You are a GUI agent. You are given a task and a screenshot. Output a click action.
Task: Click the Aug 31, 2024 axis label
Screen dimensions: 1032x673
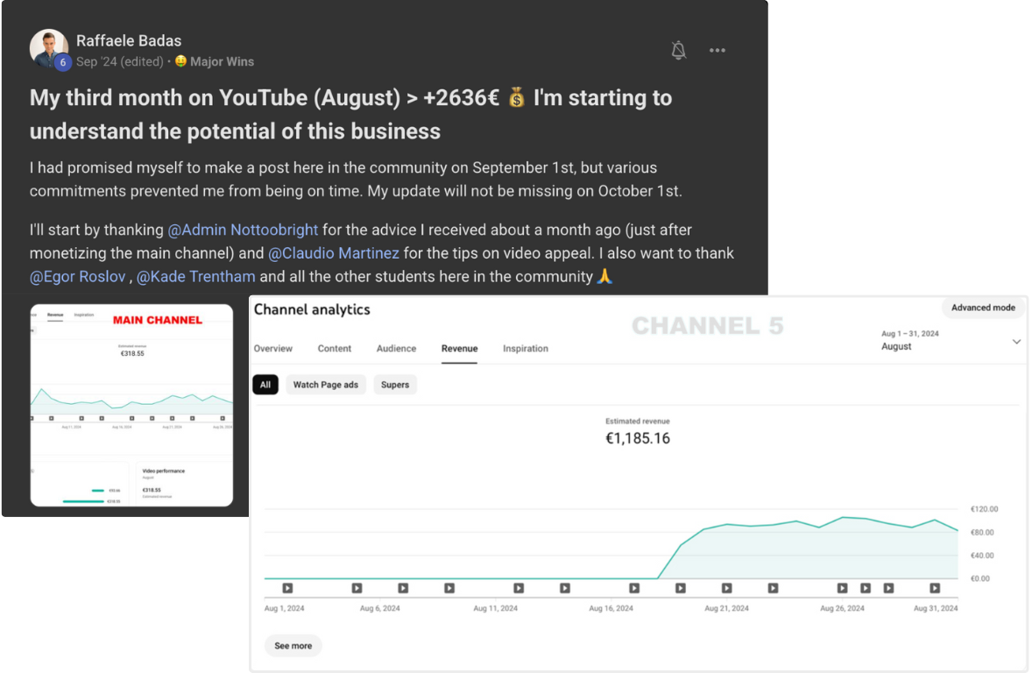936,608
